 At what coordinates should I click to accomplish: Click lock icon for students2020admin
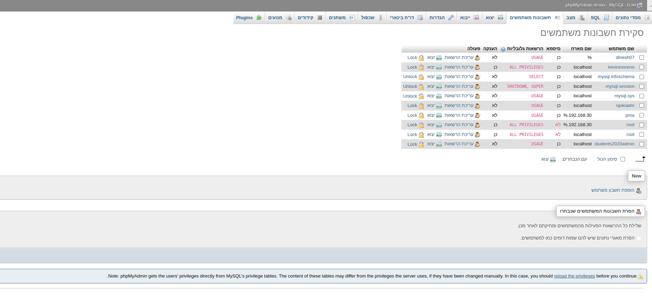tap(421, 144)
